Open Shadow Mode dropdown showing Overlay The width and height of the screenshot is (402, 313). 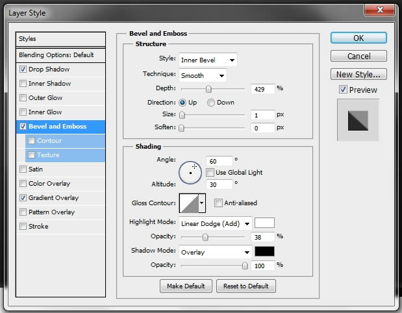tap(216, 252)
